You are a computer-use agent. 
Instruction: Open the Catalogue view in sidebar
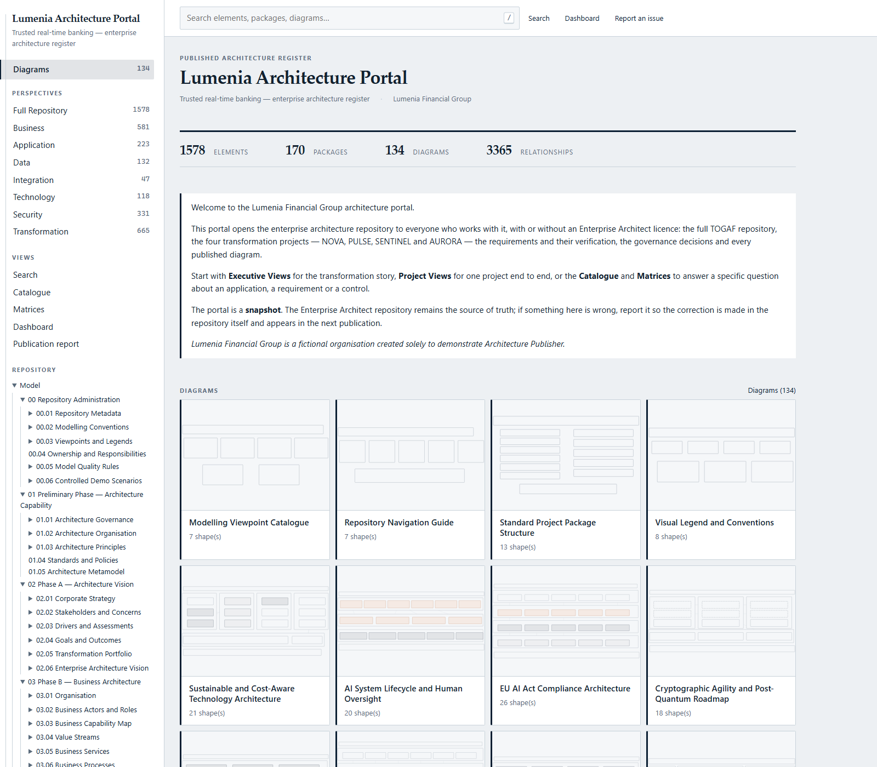pos(32,292)
